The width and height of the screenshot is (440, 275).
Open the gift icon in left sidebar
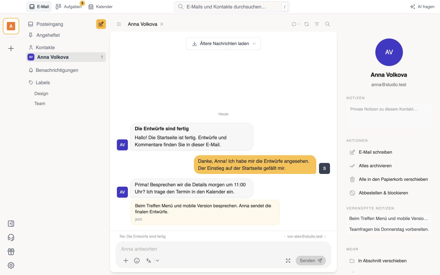[x=11, y=252]
